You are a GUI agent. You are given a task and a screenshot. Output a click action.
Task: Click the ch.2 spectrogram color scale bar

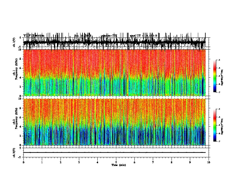pyautogui.click(x=215, y=125)
